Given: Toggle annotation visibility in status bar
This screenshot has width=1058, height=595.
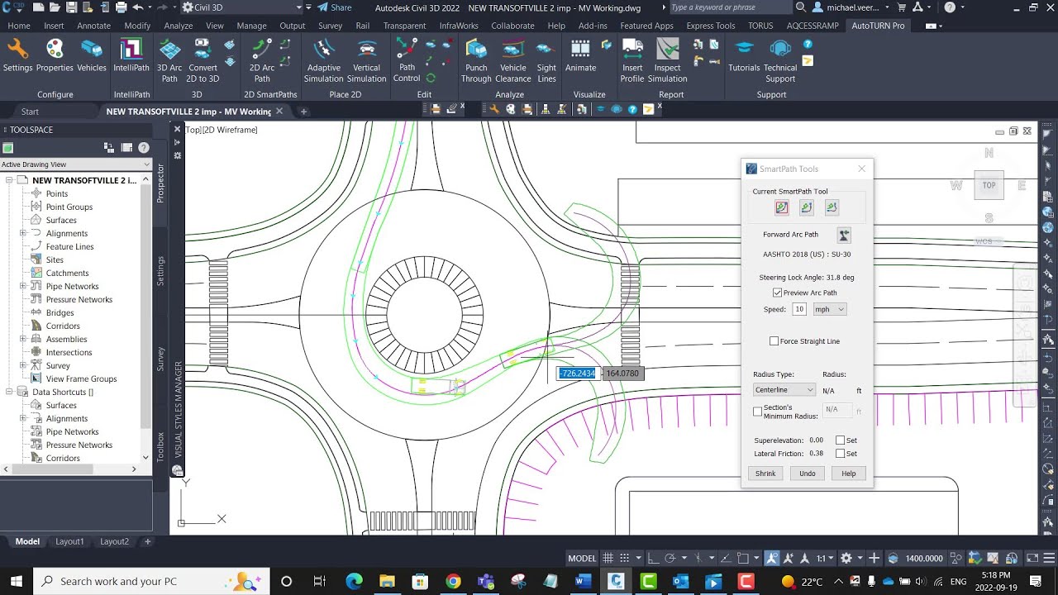Looking at the screenshot, I should click(x=772, y=558).
